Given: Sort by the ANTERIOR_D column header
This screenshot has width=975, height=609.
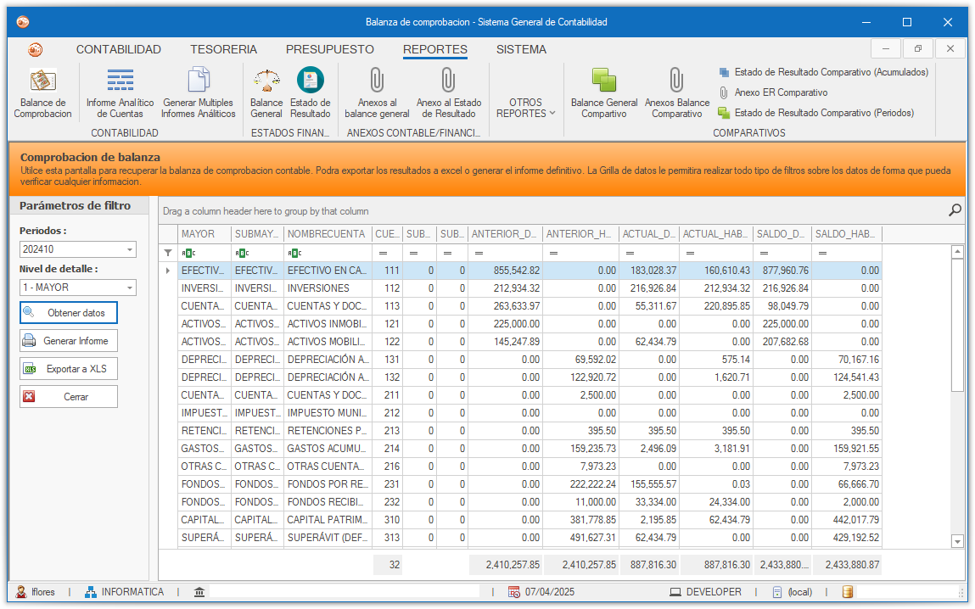Looking at the screenshot, I should pyautogui.click(x=505, y=233).
